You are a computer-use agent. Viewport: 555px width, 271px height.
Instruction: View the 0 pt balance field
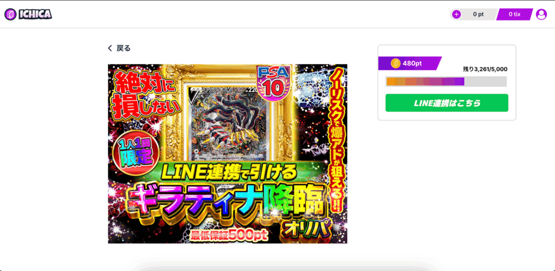click(478, 15)
